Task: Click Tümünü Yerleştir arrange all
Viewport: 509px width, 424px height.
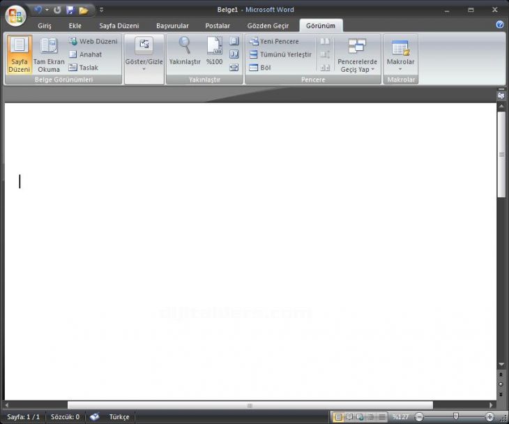Action: [280, 54]
